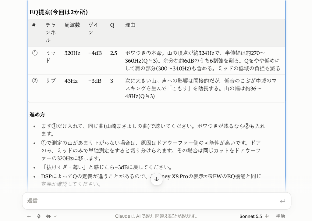Click the # column header

click(34, 25)
